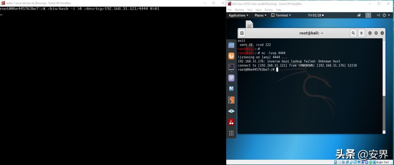The height and width of the screenshot is (165, 394).
Task: Open the View menu in VirtualBox
Action: (250, 10)
